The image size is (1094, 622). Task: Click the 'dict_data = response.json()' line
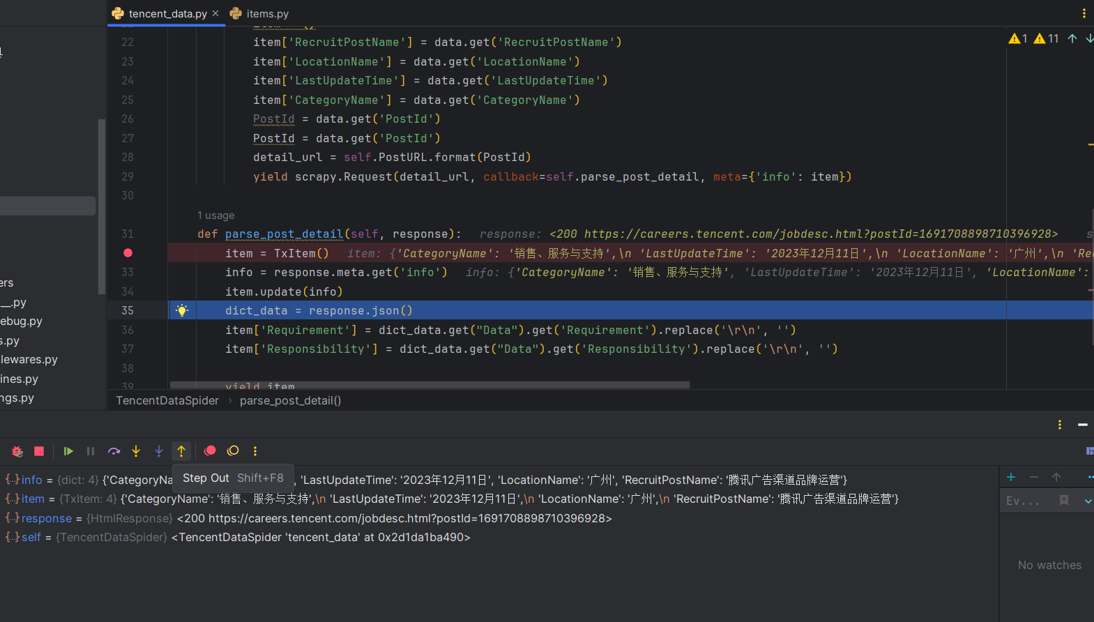tap(319, 310)
